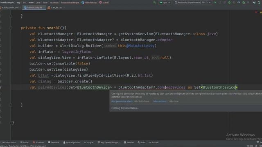Click fold marker at end of scanBT function
This screenshot has height=147, width=262.
[x=11, y=105]
